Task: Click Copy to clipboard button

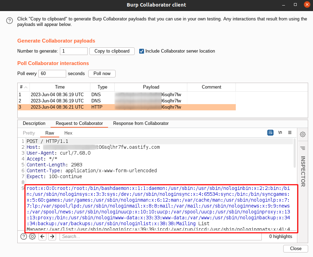Action: point(112,51)
